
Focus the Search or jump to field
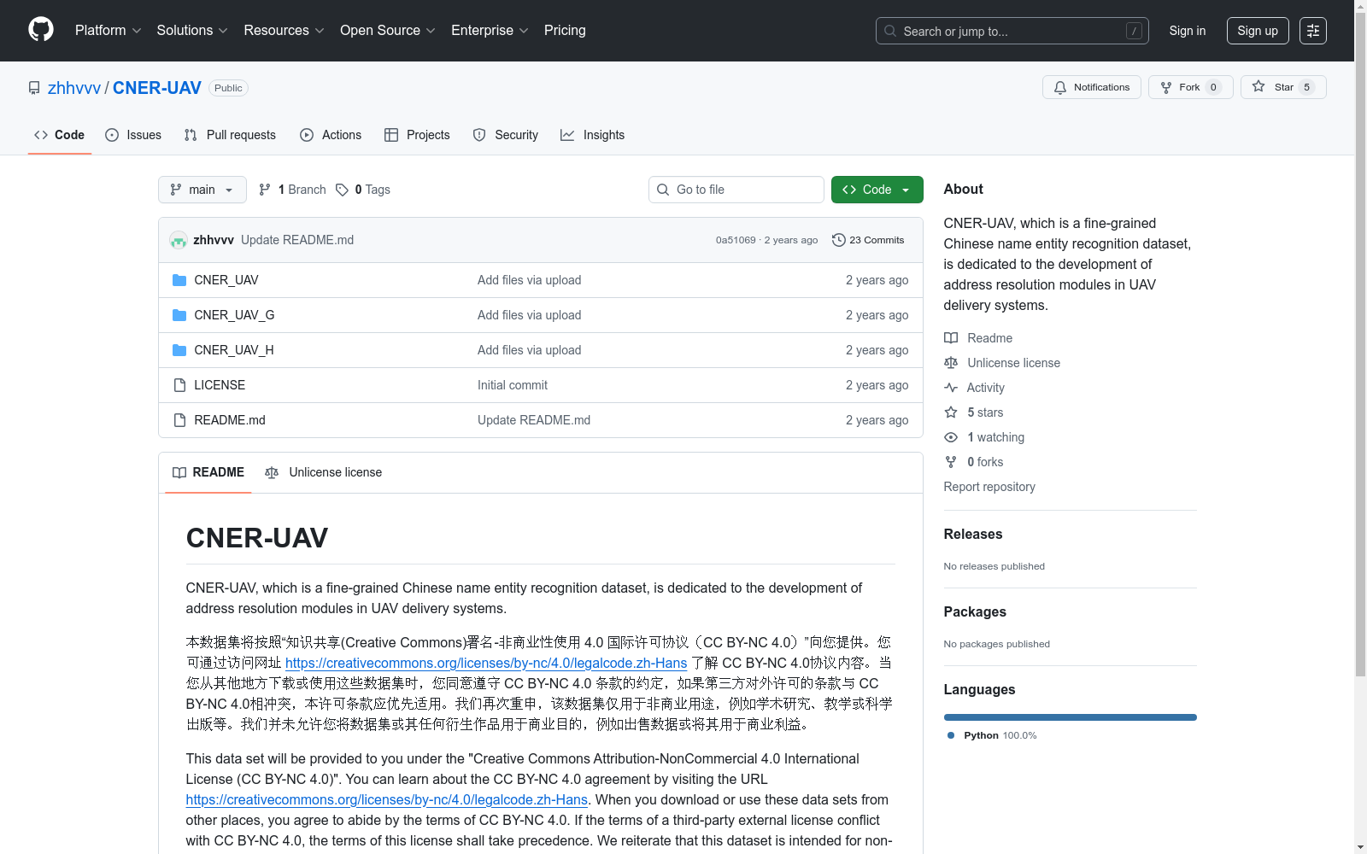click(x=1012, y=31)
